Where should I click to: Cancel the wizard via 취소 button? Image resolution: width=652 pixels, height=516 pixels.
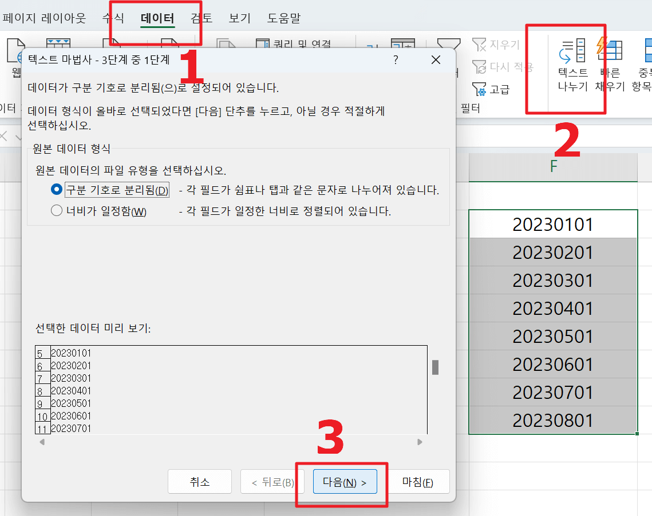pos(199,481)
